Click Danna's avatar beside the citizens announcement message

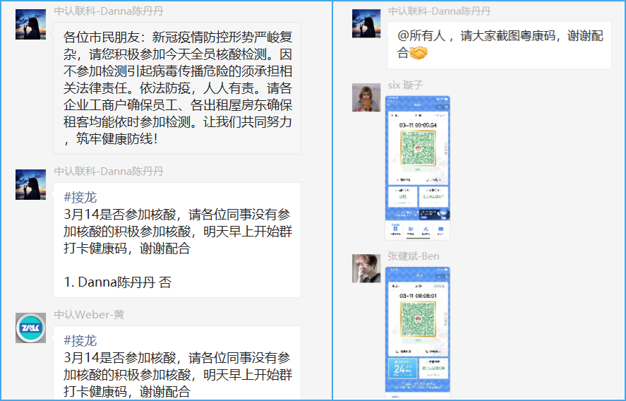[x=30, y=25]
